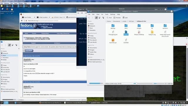Expand arrow before Documents in FullSync breadcrumb

tap(112, 21)
